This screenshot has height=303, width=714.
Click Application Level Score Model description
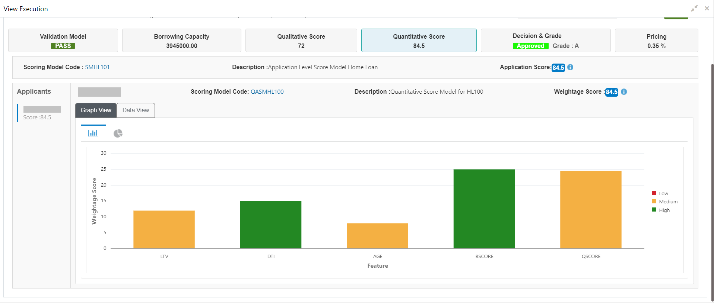[323, 67]
